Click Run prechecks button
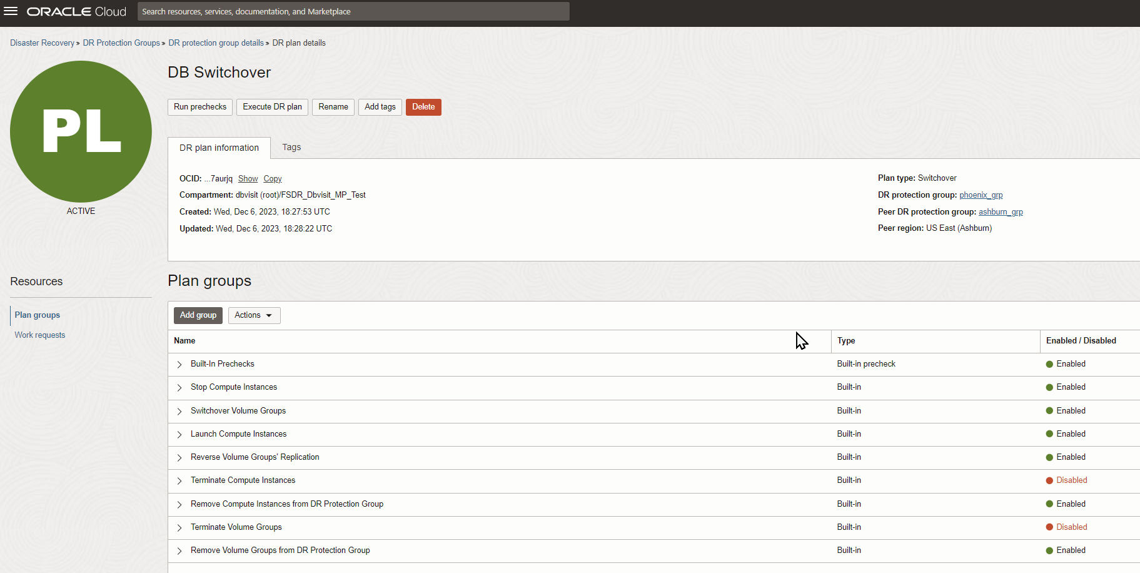 coord(200,107)
